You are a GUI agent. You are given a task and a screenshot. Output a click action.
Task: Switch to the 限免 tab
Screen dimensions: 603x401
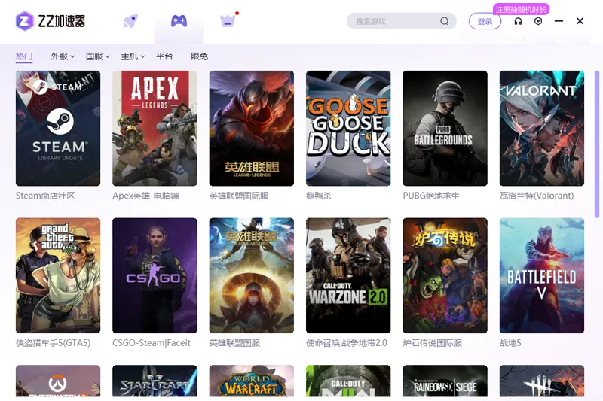199,56
